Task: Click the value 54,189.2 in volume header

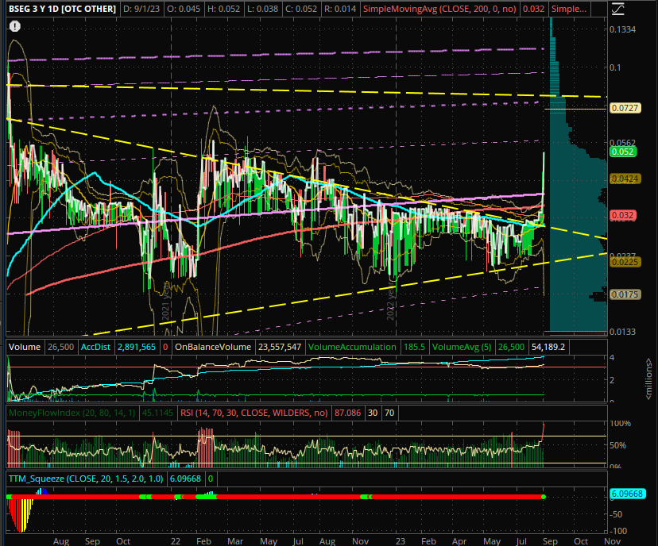Action: pyautogui.click(x=548, y=347)
